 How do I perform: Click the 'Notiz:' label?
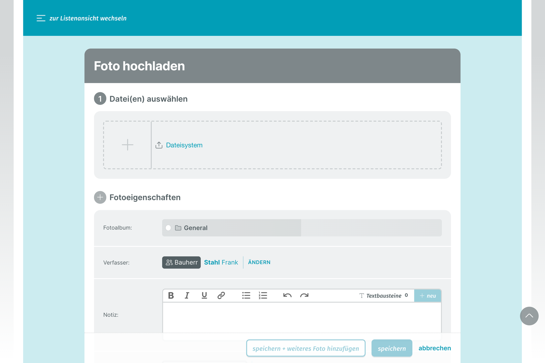[x=111, y=315]
